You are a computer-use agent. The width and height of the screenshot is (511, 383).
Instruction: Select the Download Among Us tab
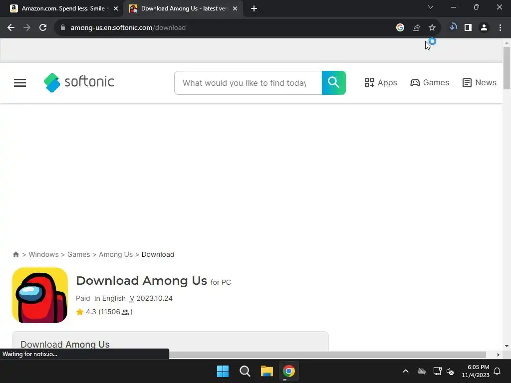tap(183, 8)
